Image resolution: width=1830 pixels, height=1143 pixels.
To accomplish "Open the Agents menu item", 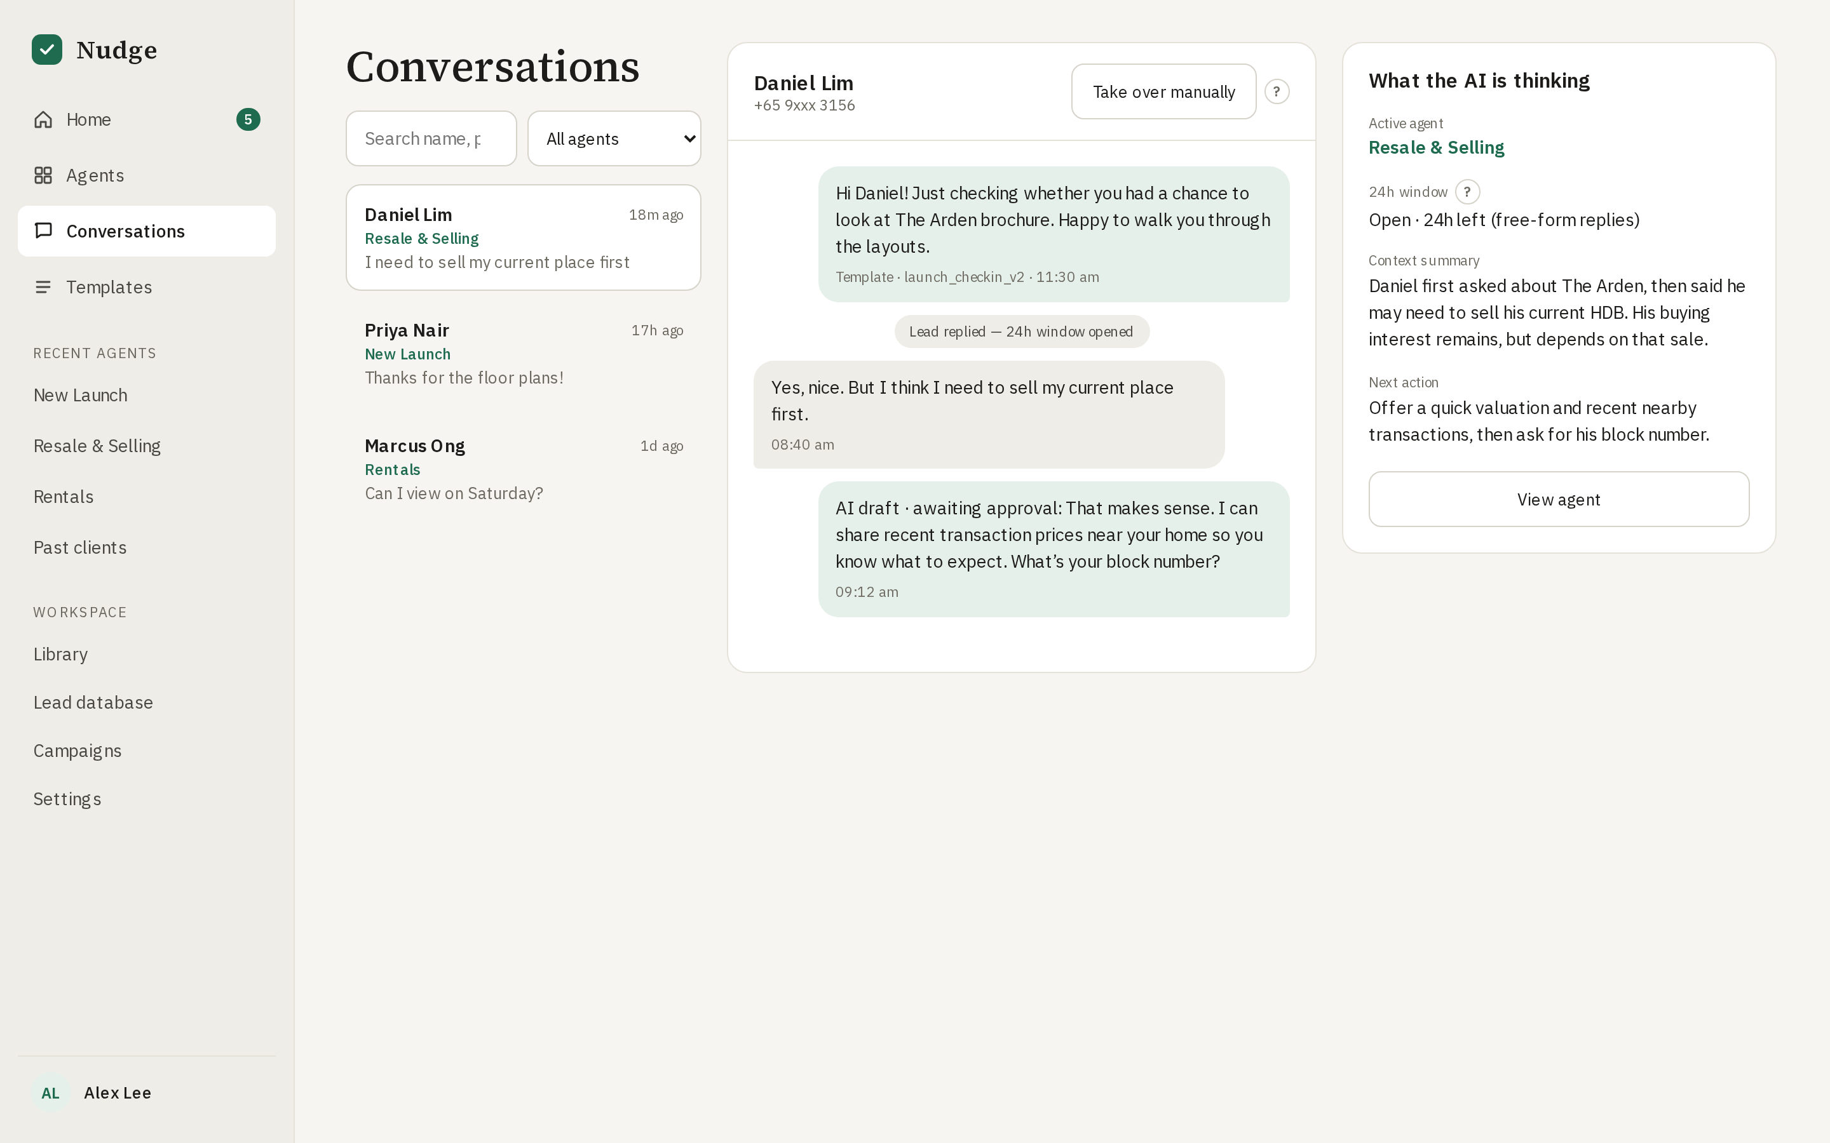I will click(147, 175).
